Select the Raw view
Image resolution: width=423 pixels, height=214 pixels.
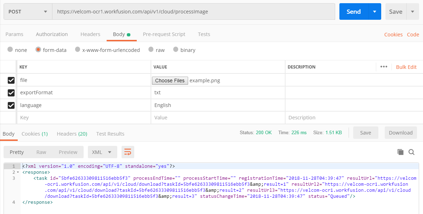[x=41, y=152]
